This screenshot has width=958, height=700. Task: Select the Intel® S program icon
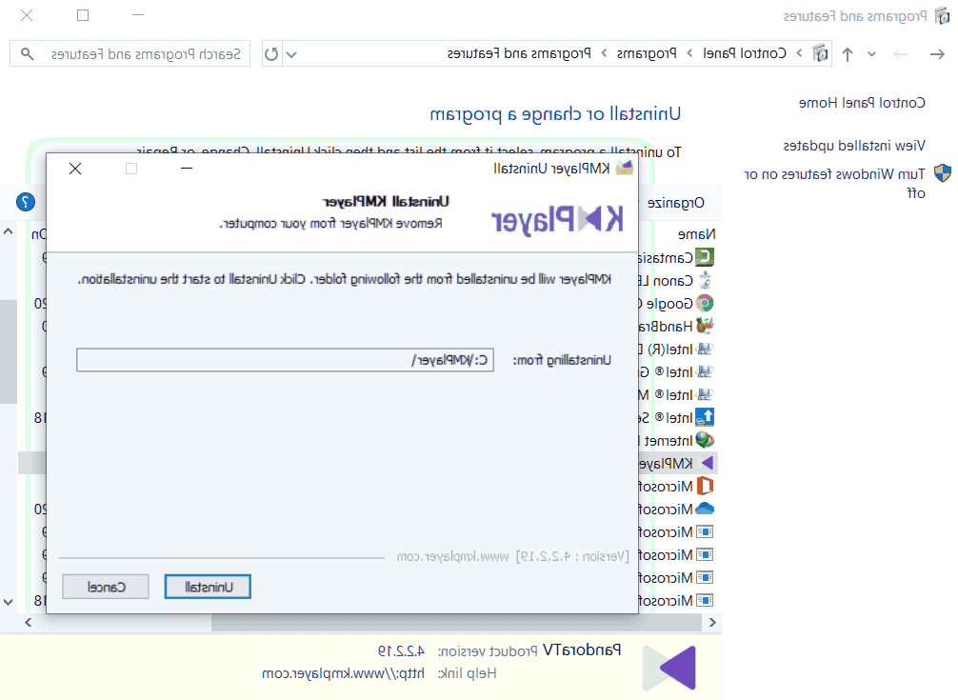(x=705, y=417)
